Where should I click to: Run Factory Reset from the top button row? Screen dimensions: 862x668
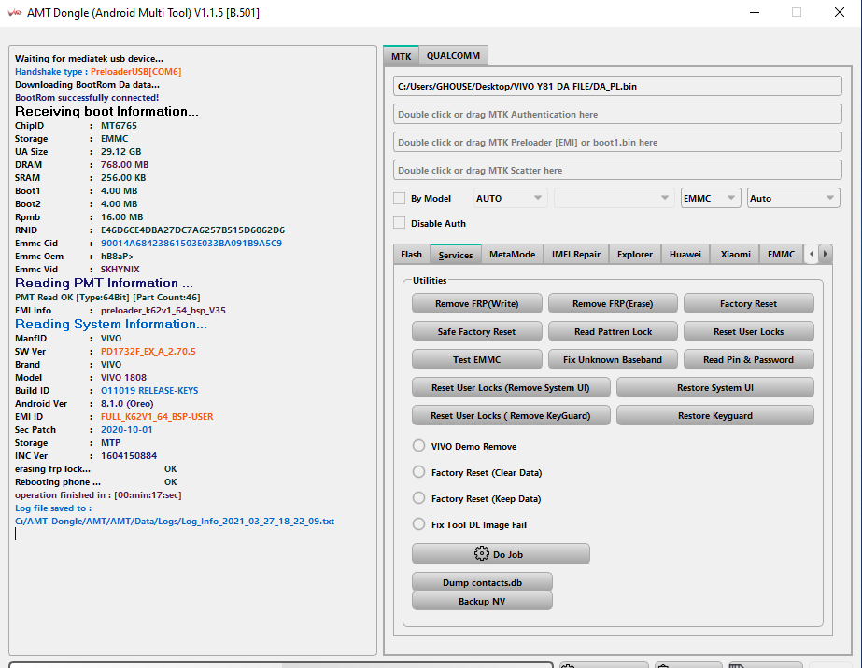(x=749, y=304)
